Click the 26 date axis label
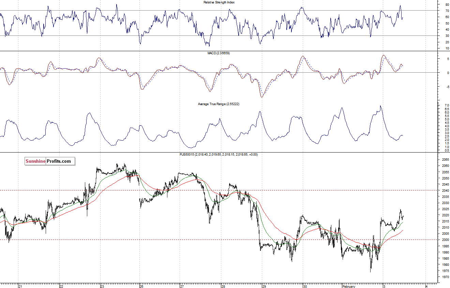The image size is (450, 288). 141,286
